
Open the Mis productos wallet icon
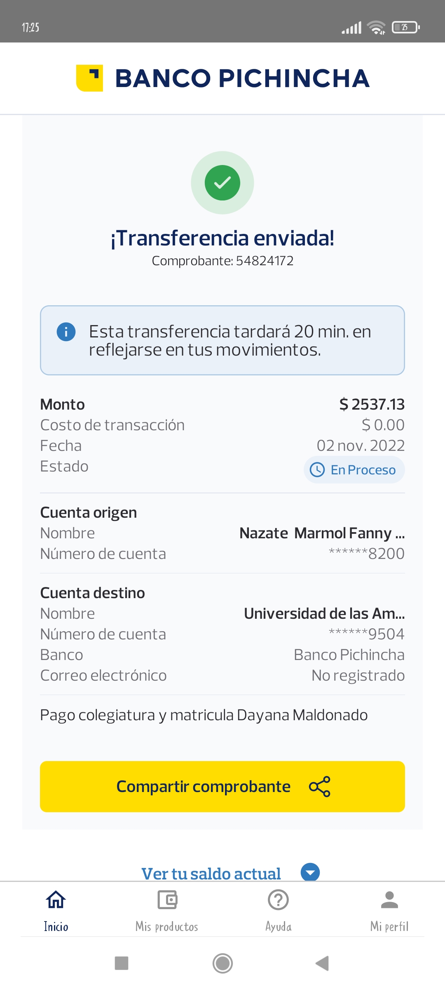tap(167, 900)
